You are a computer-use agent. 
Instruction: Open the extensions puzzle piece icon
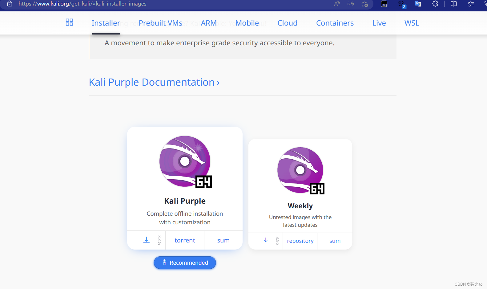coord(435,4)
